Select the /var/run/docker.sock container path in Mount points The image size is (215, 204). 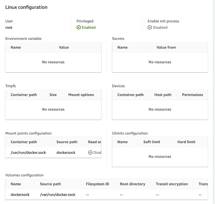pos(28,153)
